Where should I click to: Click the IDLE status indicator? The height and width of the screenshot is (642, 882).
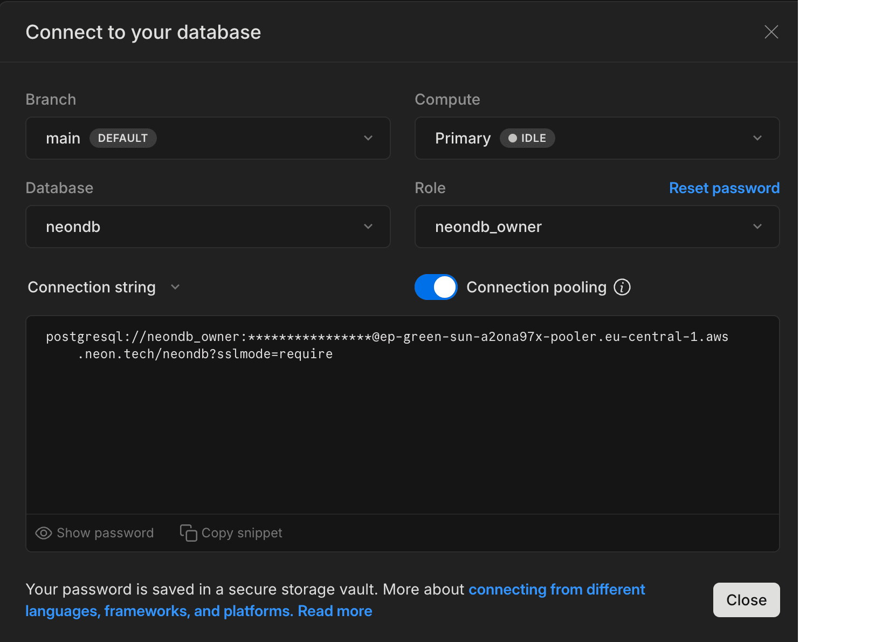coord(527,138)
